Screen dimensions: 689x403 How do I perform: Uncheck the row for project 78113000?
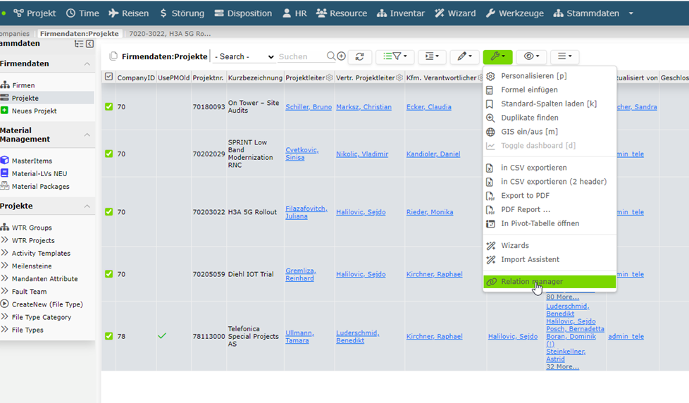click(108, 336)
